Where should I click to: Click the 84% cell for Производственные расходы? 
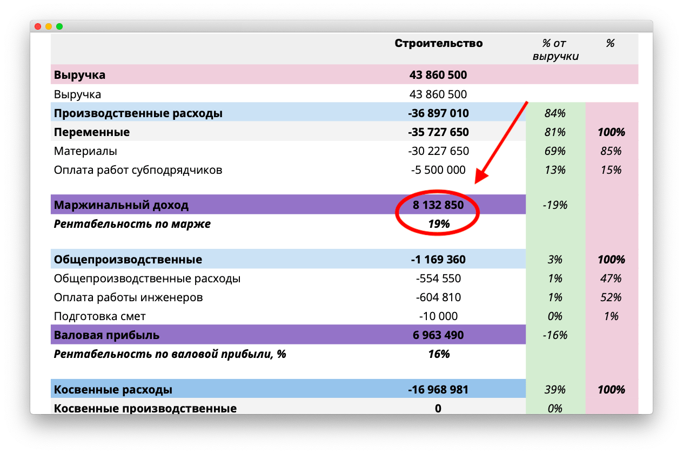(x=555, y=113)
